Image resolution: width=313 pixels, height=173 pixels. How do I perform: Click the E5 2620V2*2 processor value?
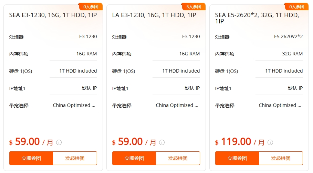coord(288,36)
